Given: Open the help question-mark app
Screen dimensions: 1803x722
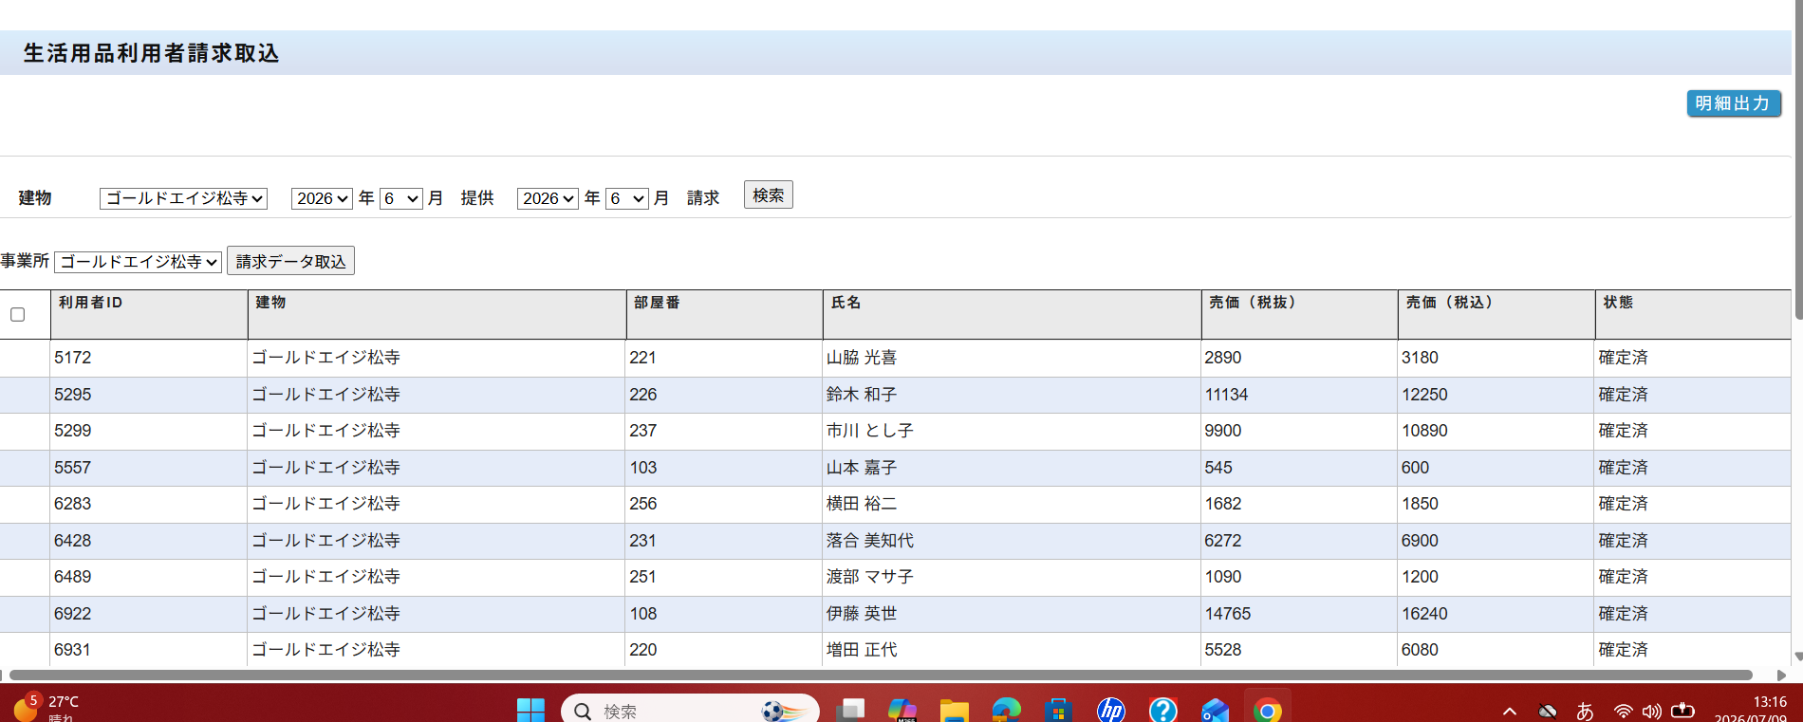Looking at the screenshot, I should [x=1162, y=710].
